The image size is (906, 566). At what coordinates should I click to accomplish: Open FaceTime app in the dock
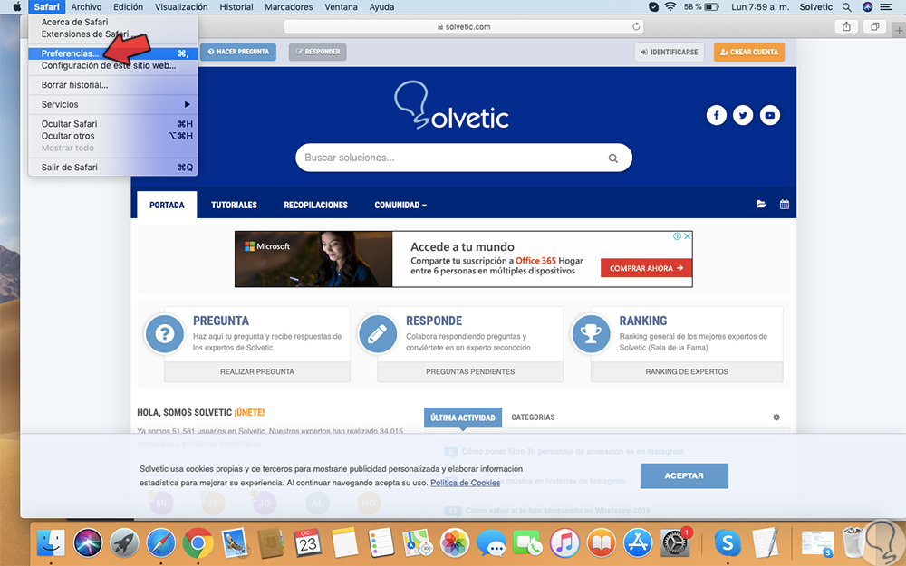coord(527,542)
